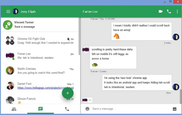Viewport: 182px width, 115px height.
Task: Open the hamburger menu
Action: [8, 11]
